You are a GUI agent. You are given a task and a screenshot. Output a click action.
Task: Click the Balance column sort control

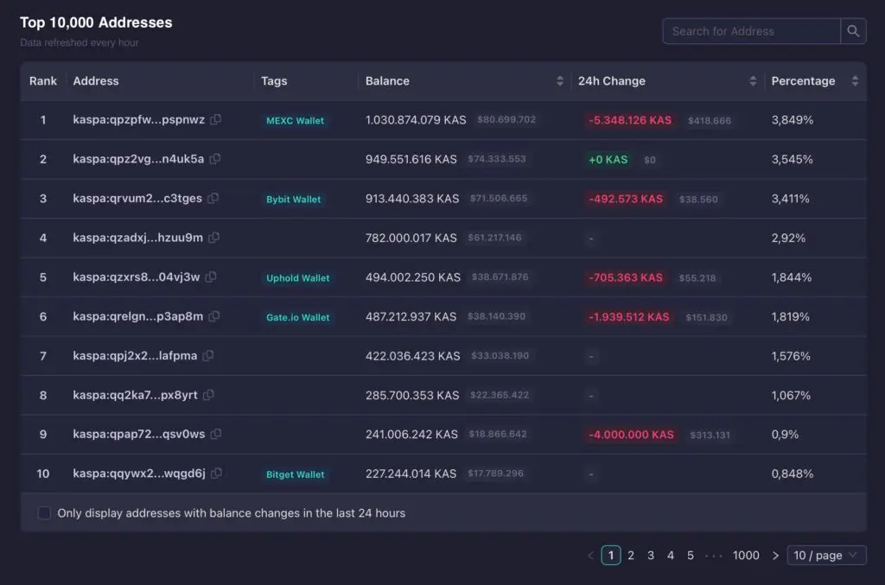[560, 80]
